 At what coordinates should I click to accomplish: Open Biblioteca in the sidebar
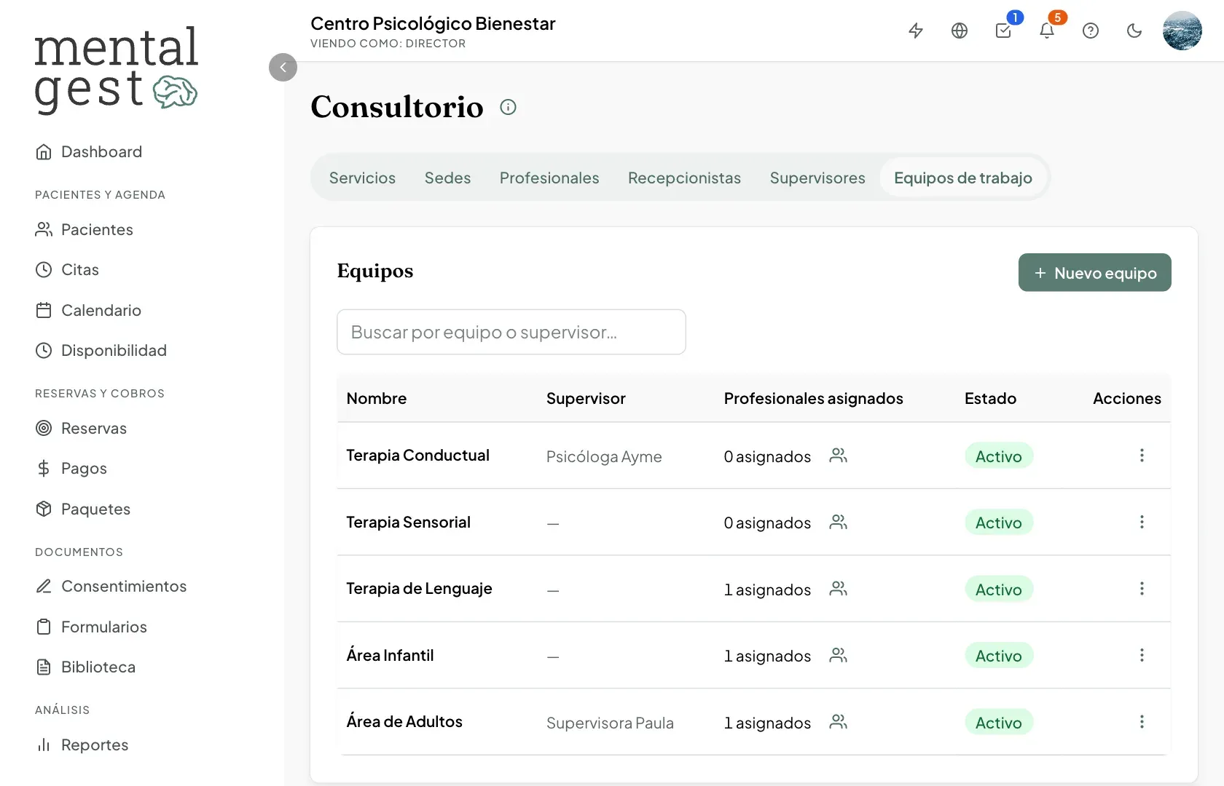point(85,667)
